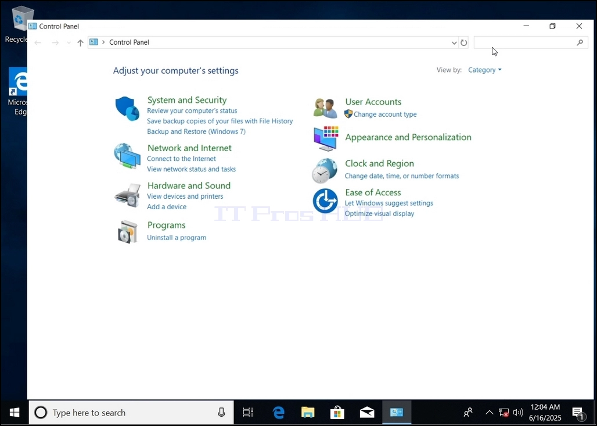
Task: Open the Ease of Access heading
Action: coord(373,193)
